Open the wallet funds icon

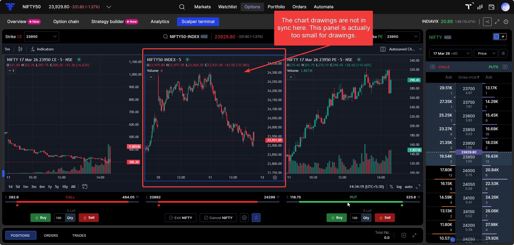click(491, 7)
